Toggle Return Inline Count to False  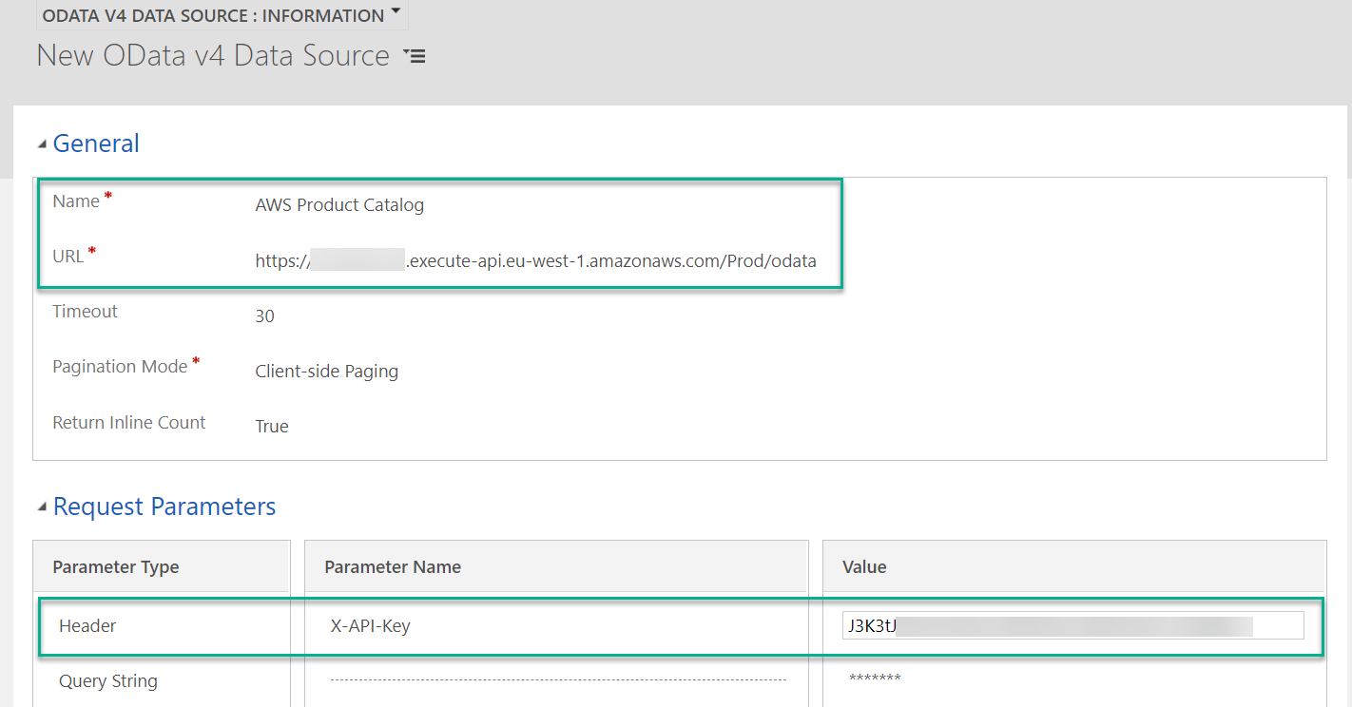tap(271, 426)
